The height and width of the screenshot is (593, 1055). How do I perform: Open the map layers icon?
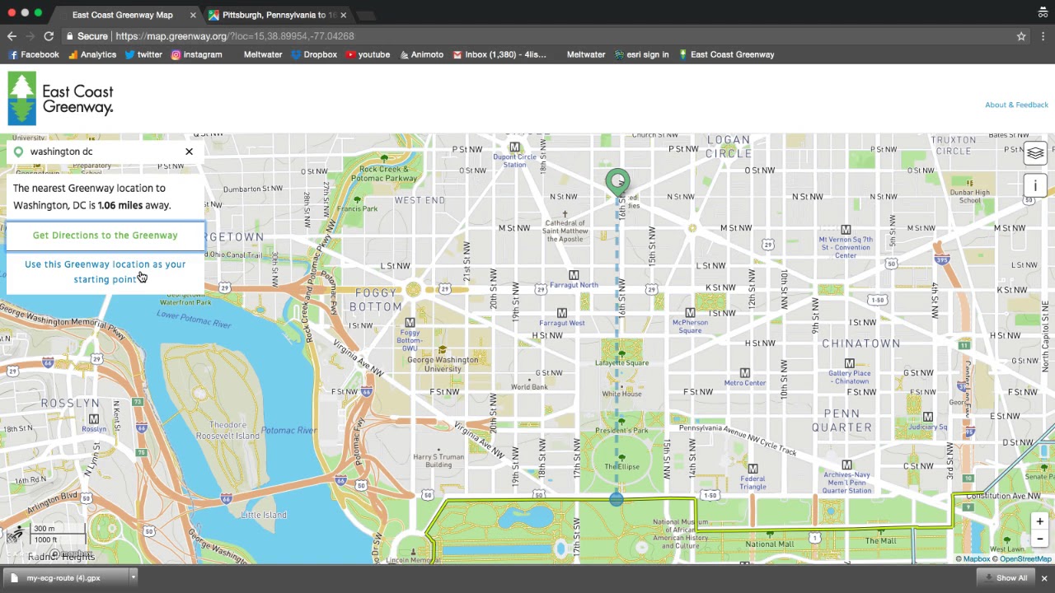tap(1035, 153)
